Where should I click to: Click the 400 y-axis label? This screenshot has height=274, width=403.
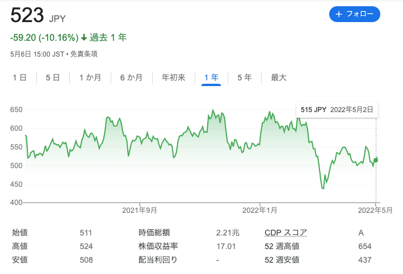pyautogui.click(x=16, y=203)
